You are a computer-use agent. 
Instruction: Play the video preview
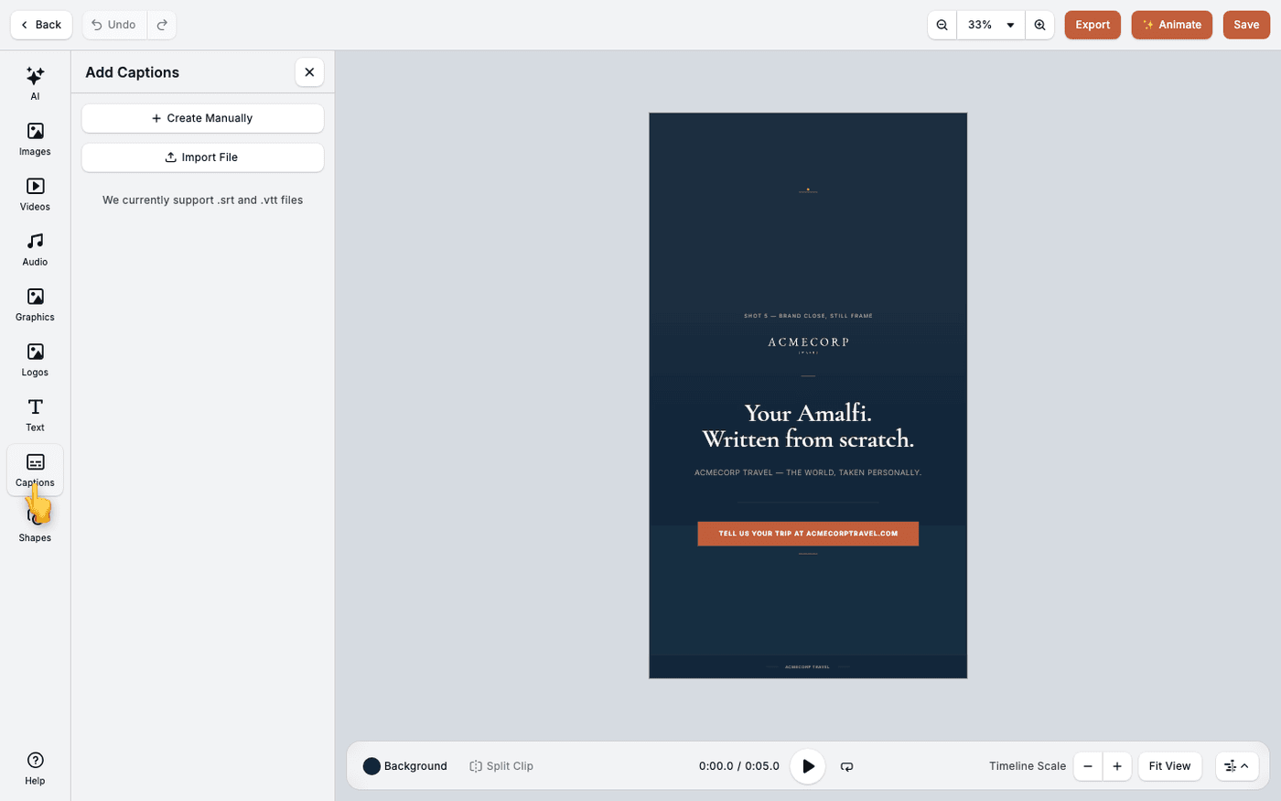click(x=808, y=766)
